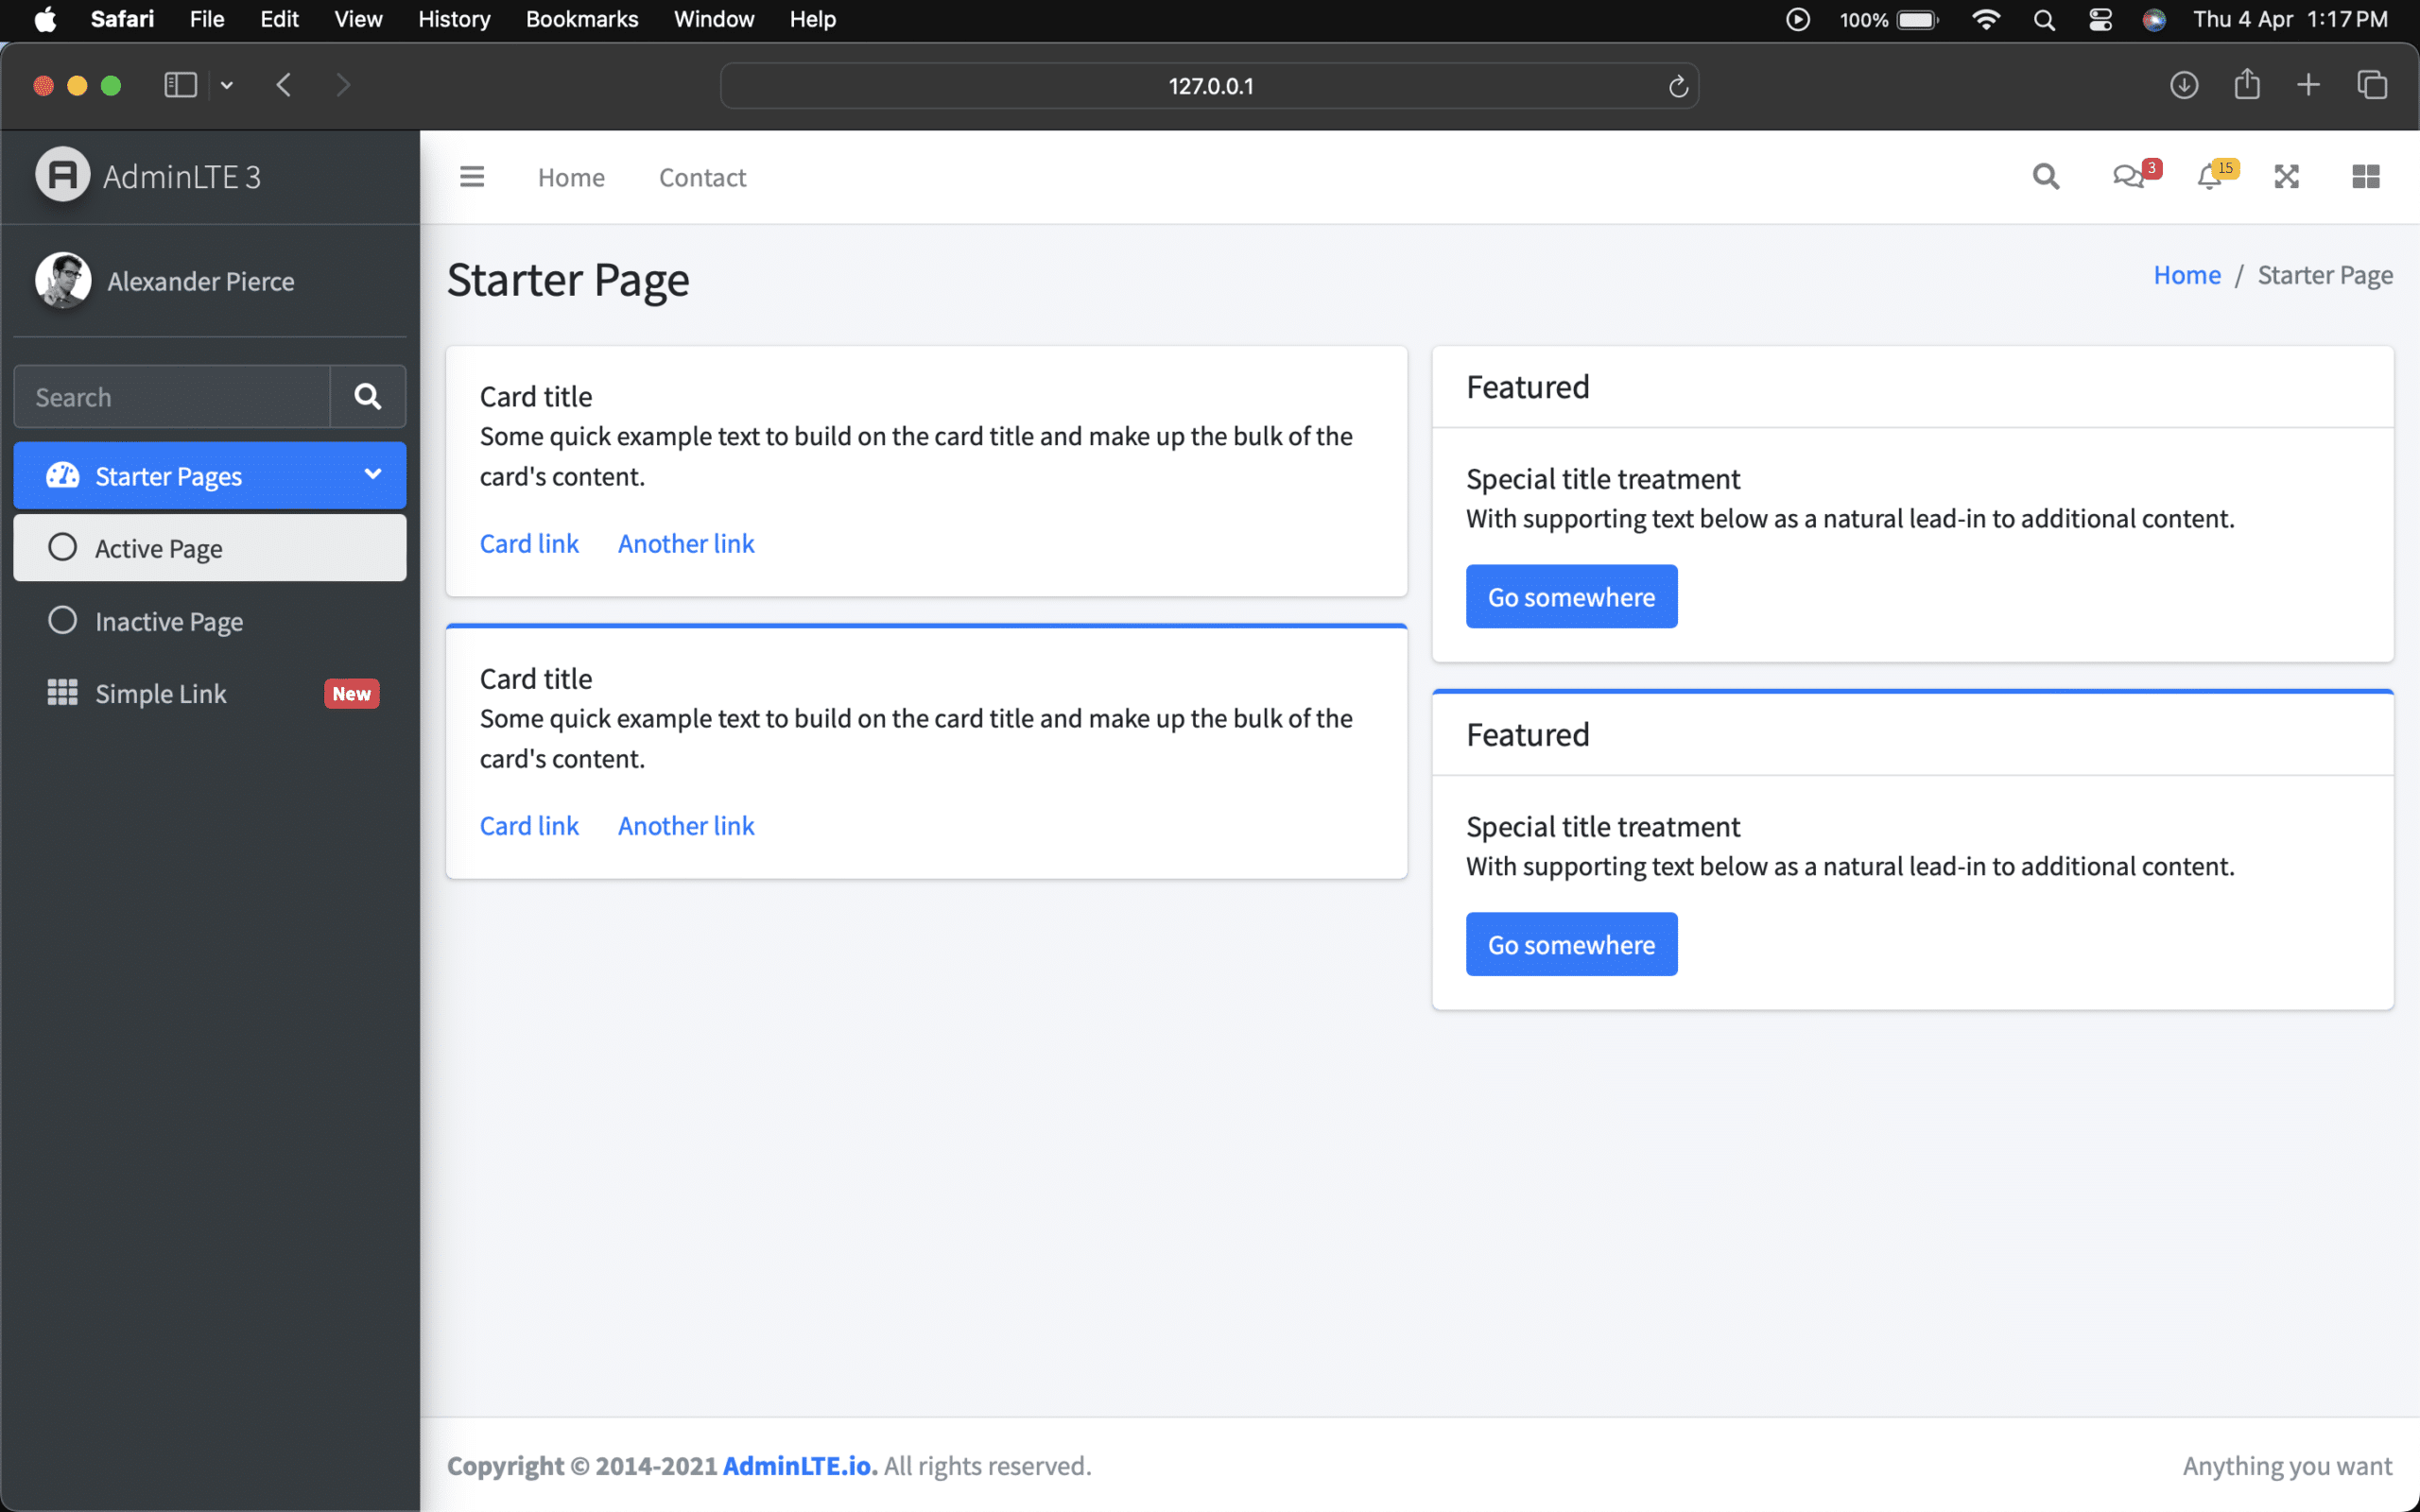Screen dimensions: 2420x1512
Task: View notifications via the bell icon
Action: (2210, 176)
